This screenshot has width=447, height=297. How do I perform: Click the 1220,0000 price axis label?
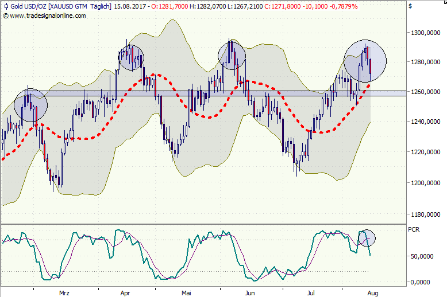click(425, 152)
